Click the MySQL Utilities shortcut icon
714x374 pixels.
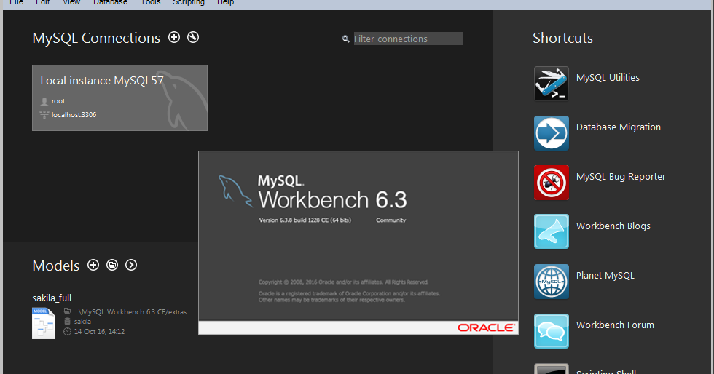552,84
